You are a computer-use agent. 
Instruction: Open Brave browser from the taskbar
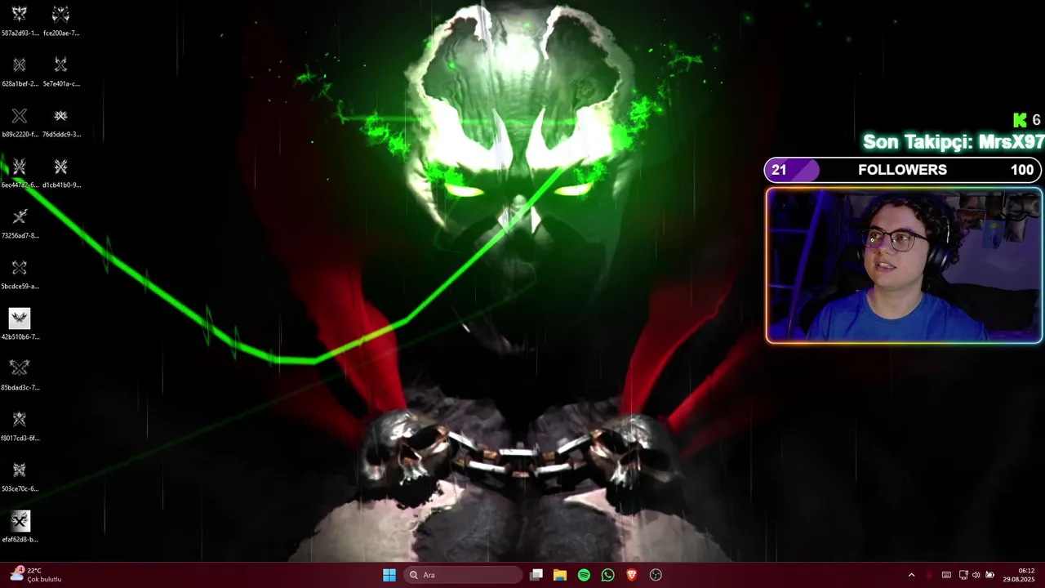coord(631,575)
